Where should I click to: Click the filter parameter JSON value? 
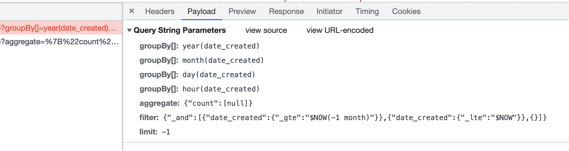coord(355,117)
